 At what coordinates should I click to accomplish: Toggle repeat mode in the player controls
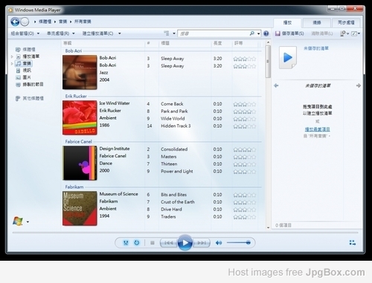(137, 243)
